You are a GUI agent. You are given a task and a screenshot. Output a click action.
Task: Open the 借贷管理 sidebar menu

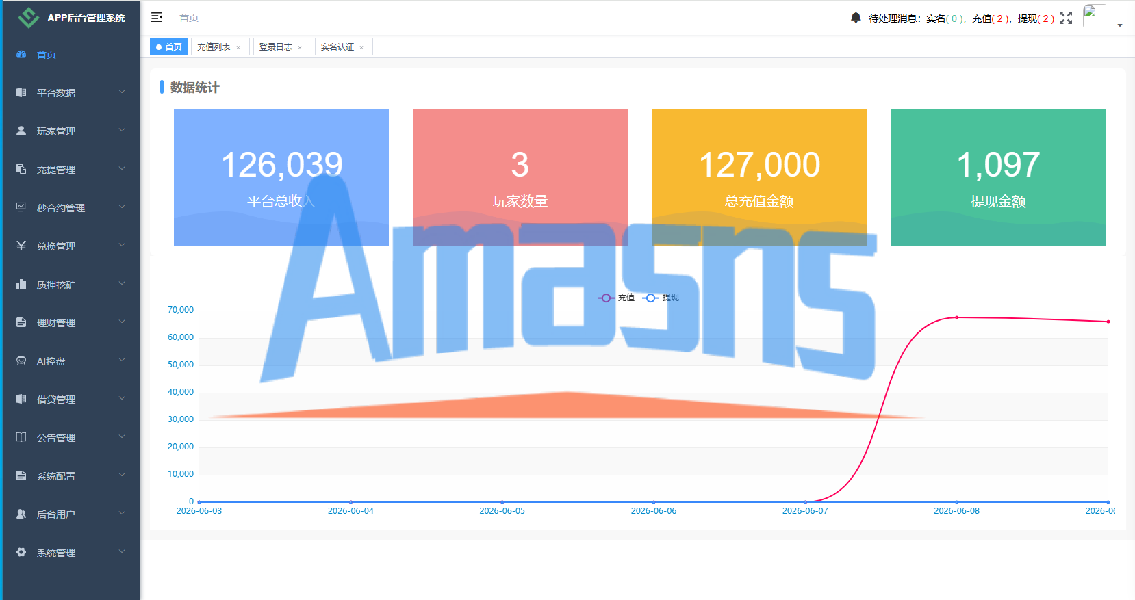pyautogui.click(x=71, y=399)
